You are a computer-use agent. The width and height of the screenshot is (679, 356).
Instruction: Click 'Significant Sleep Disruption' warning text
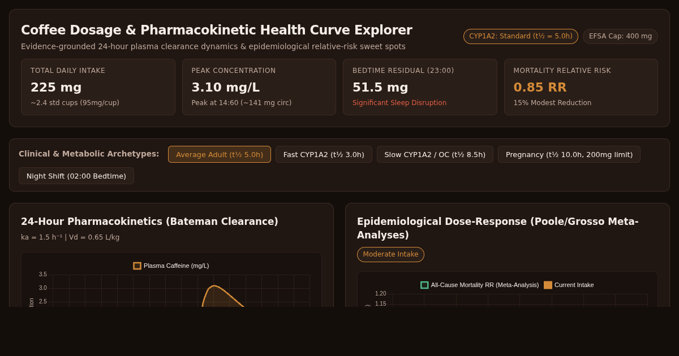pyautogui.click(x=399, y=103)
